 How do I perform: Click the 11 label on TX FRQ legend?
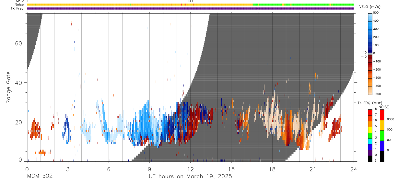click(375, 149)
